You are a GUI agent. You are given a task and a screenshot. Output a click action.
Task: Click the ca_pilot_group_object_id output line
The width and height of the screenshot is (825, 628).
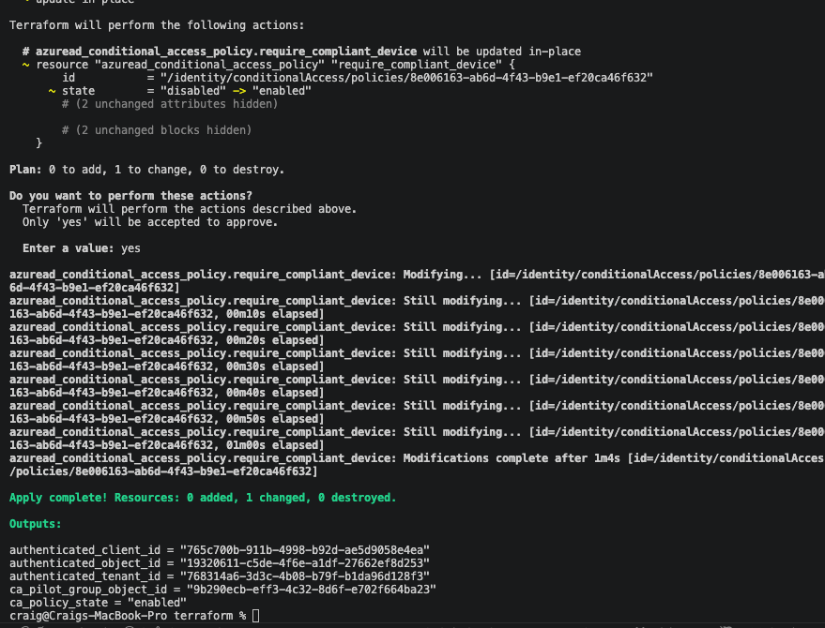222,590
